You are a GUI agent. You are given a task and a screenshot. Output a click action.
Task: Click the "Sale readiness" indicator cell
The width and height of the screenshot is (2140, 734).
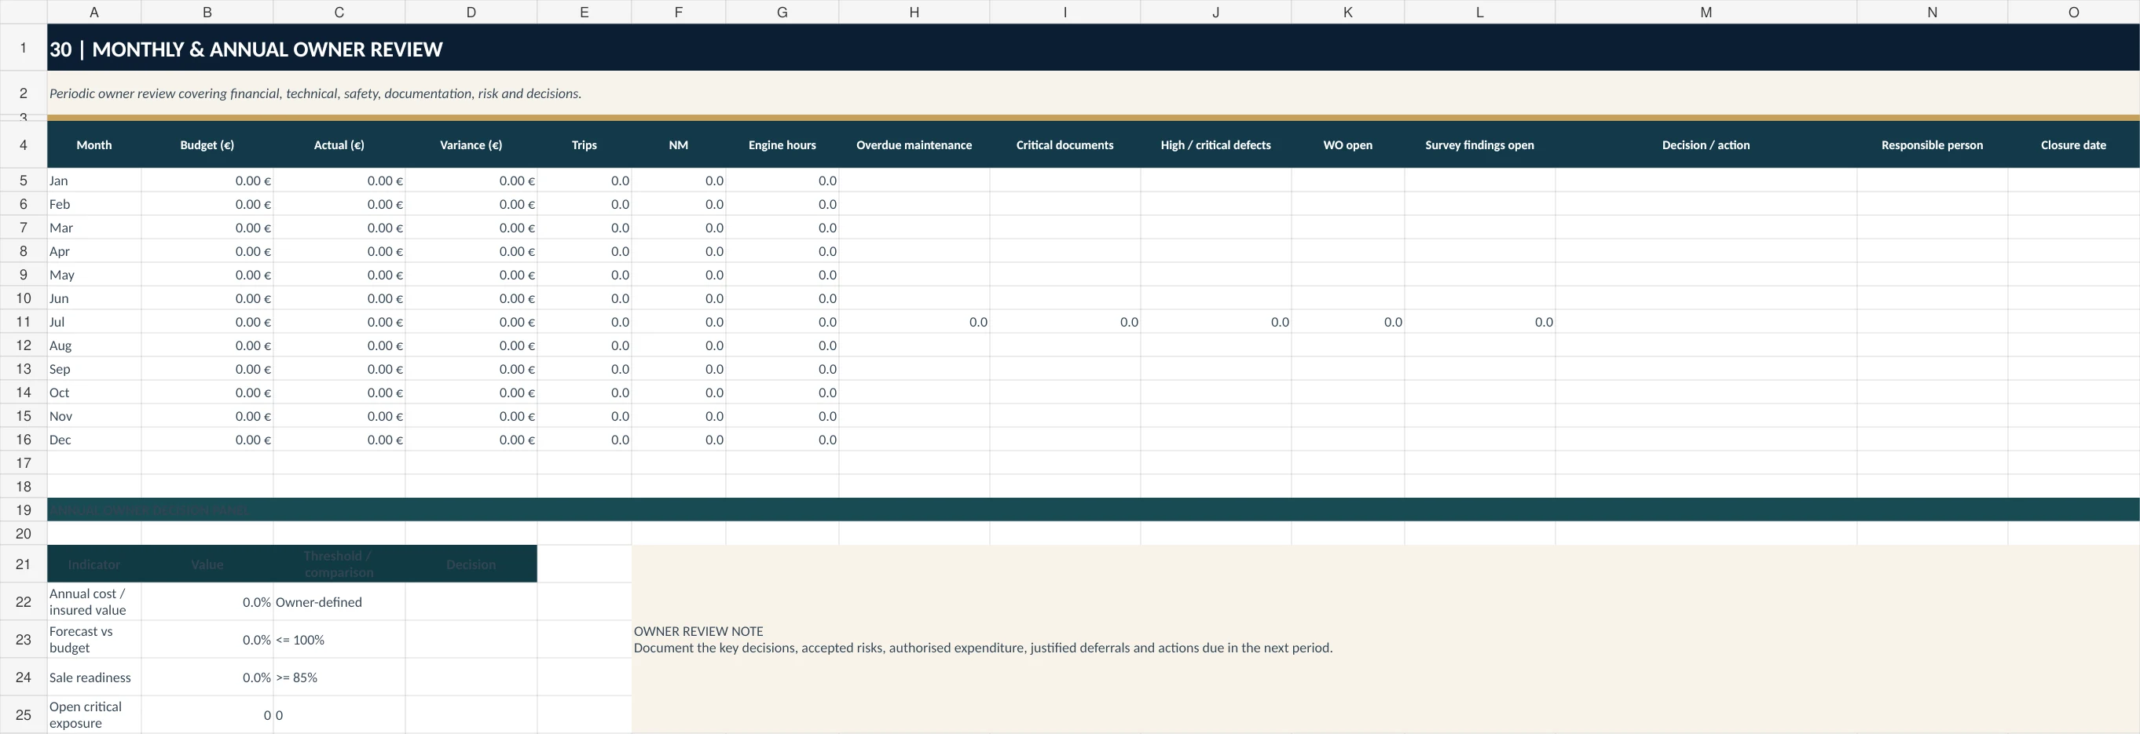(93, 677)
